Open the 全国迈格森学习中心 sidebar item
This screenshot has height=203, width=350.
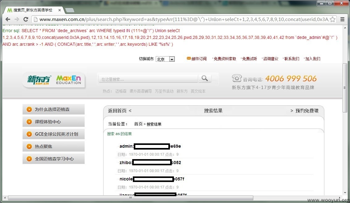[53, 159]
